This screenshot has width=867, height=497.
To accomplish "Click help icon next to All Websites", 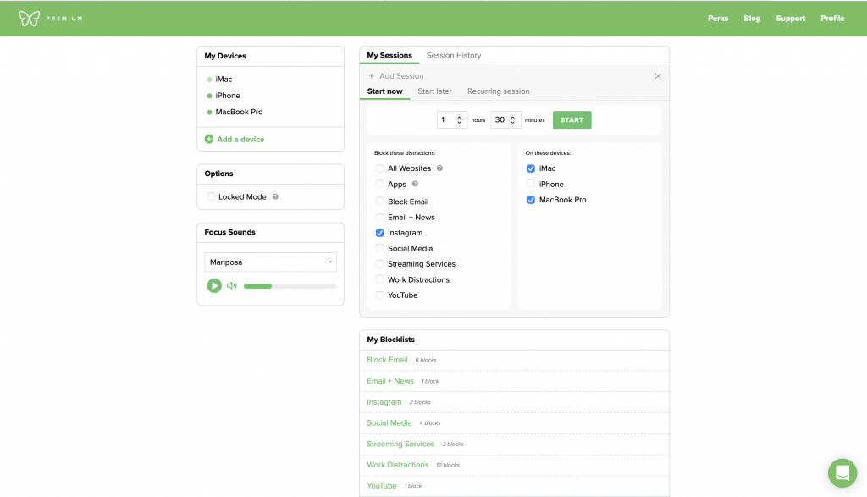I will [x=439, y=168].
